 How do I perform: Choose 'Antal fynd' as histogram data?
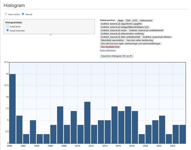pyautogui.click(x=8, y=27)
